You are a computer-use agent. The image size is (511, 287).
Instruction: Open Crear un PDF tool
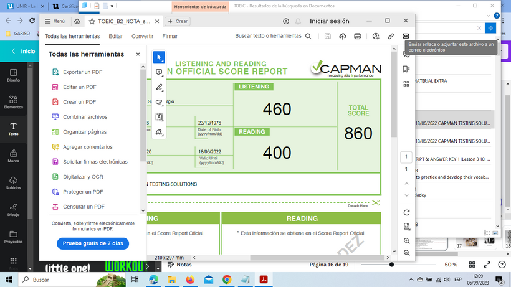[79, 102]
